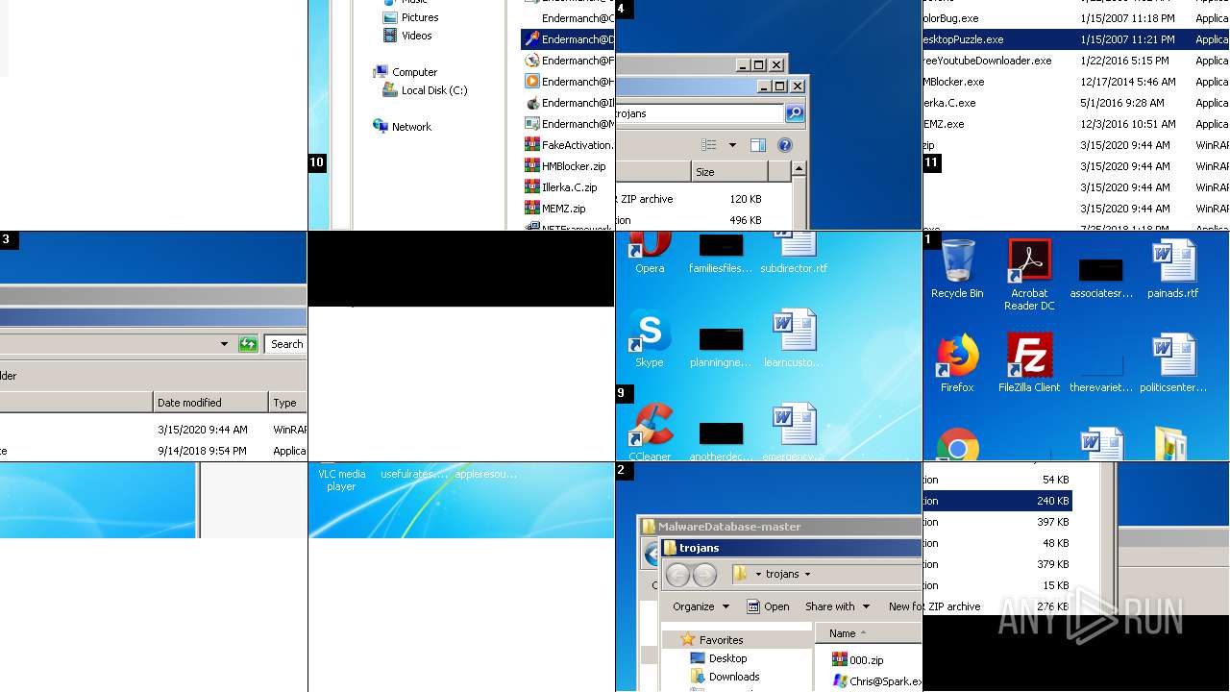This screenshot has height=692, width=1230.
Task: Sort by the Type column header
Action: coord(288,403)
